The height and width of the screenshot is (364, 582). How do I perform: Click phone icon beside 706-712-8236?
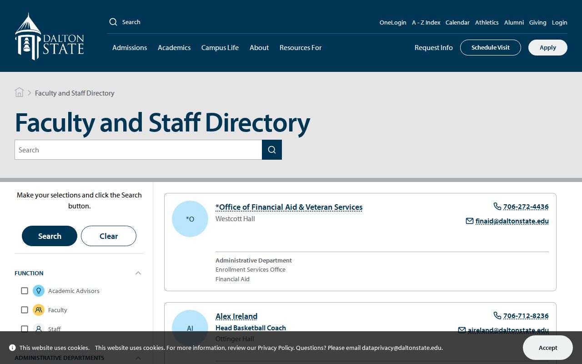(x=497, y=316)
